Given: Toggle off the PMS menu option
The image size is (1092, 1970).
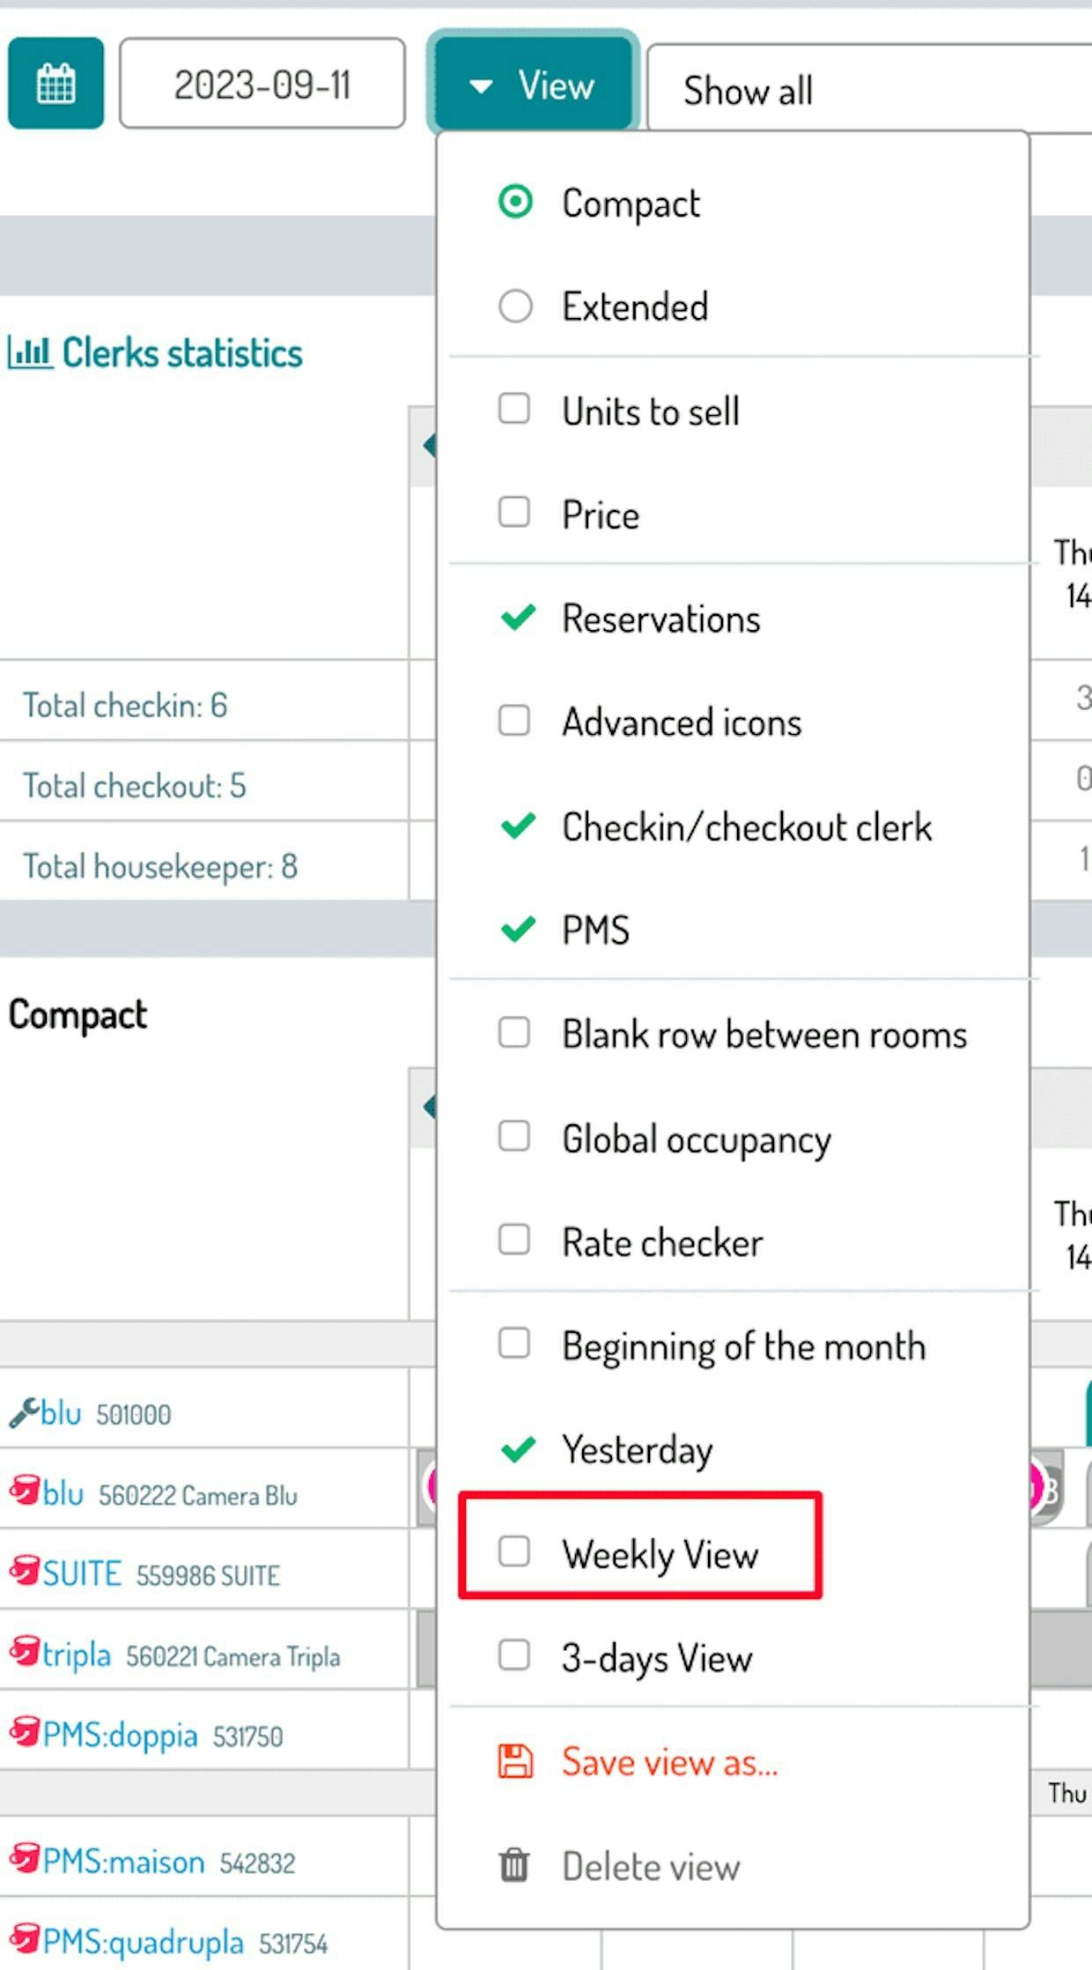Looking at the screenshot, I should pos(518,929).
